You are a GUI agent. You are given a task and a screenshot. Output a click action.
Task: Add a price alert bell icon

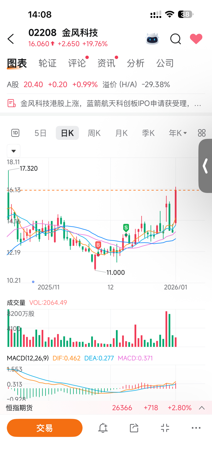pos(103,428)
